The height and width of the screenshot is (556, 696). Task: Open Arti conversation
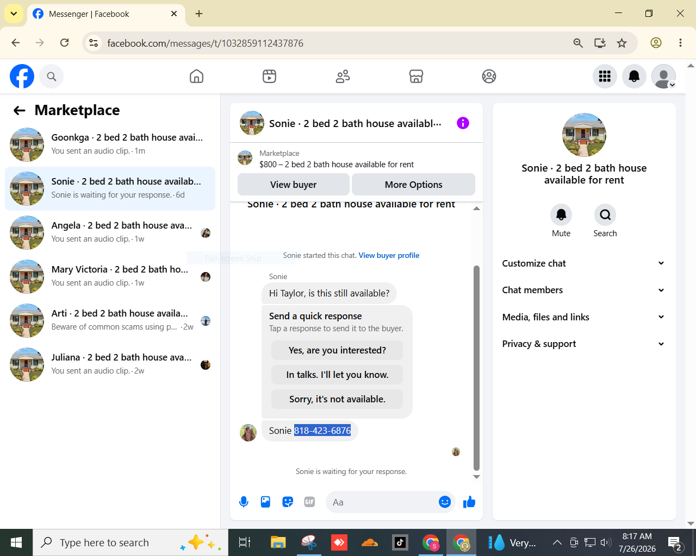tap(110, 320)
